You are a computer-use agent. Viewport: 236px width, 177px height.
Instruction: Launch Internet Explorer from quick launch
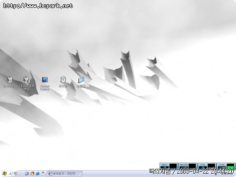38,173
